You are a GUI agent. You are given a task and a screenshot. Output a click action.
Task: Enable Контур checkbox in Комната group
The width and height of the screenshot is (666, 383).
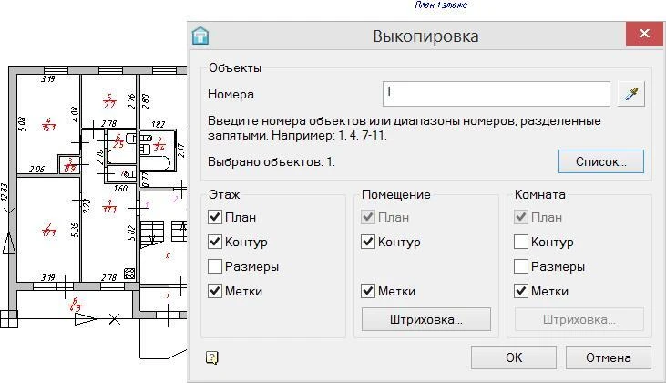tap(521, 242)
